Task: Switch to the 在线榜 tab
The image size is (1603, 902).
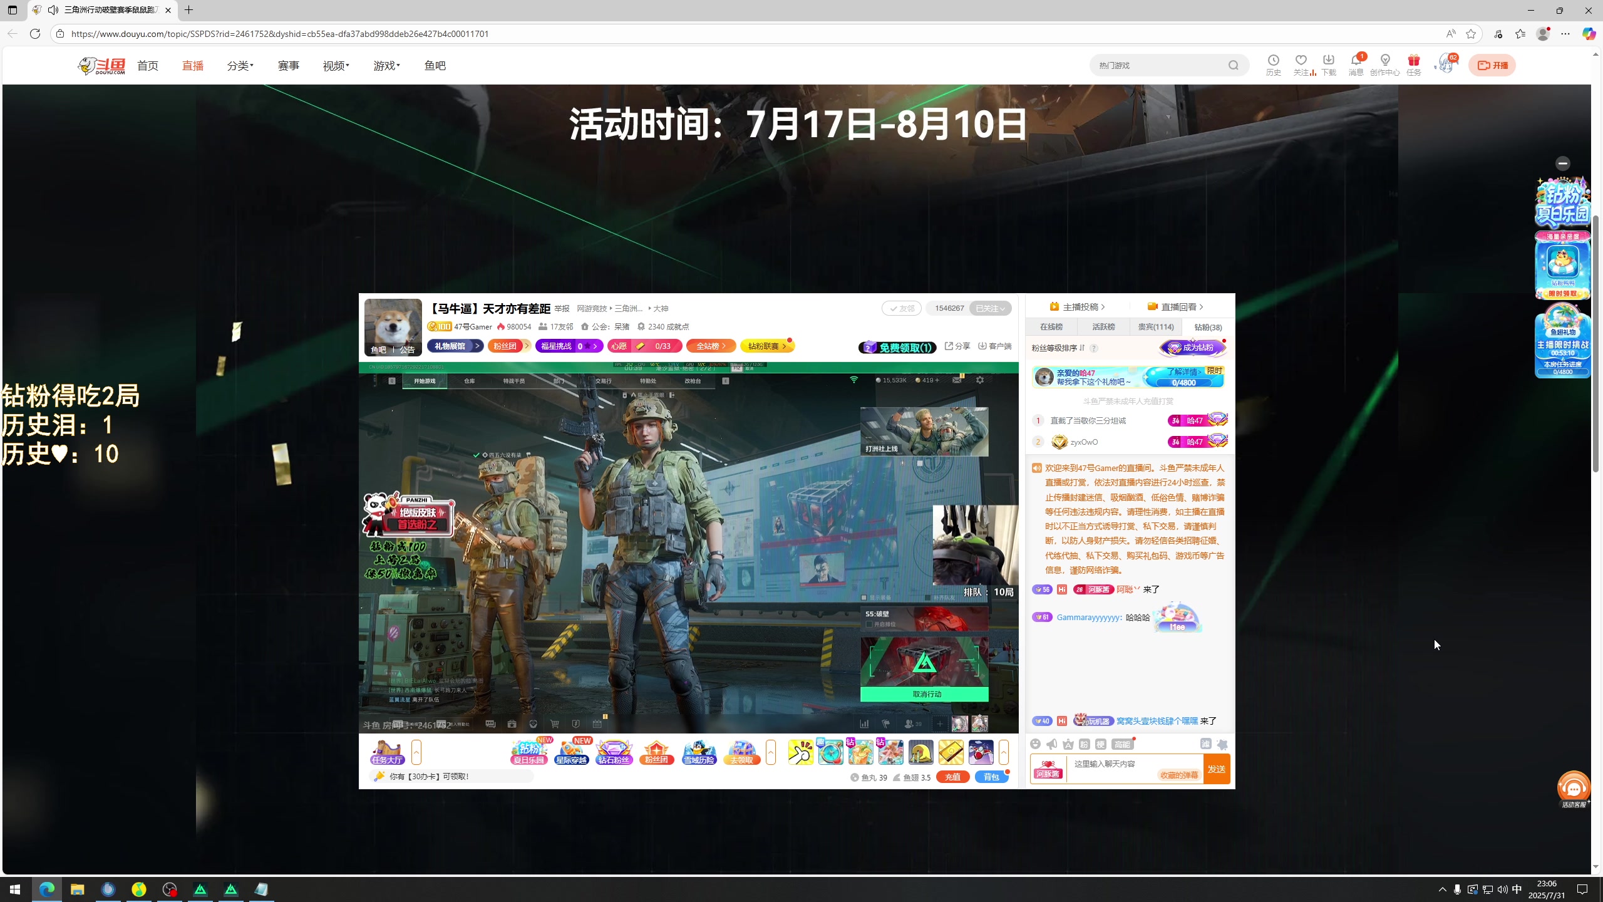Action: (x=1051, y=327)
